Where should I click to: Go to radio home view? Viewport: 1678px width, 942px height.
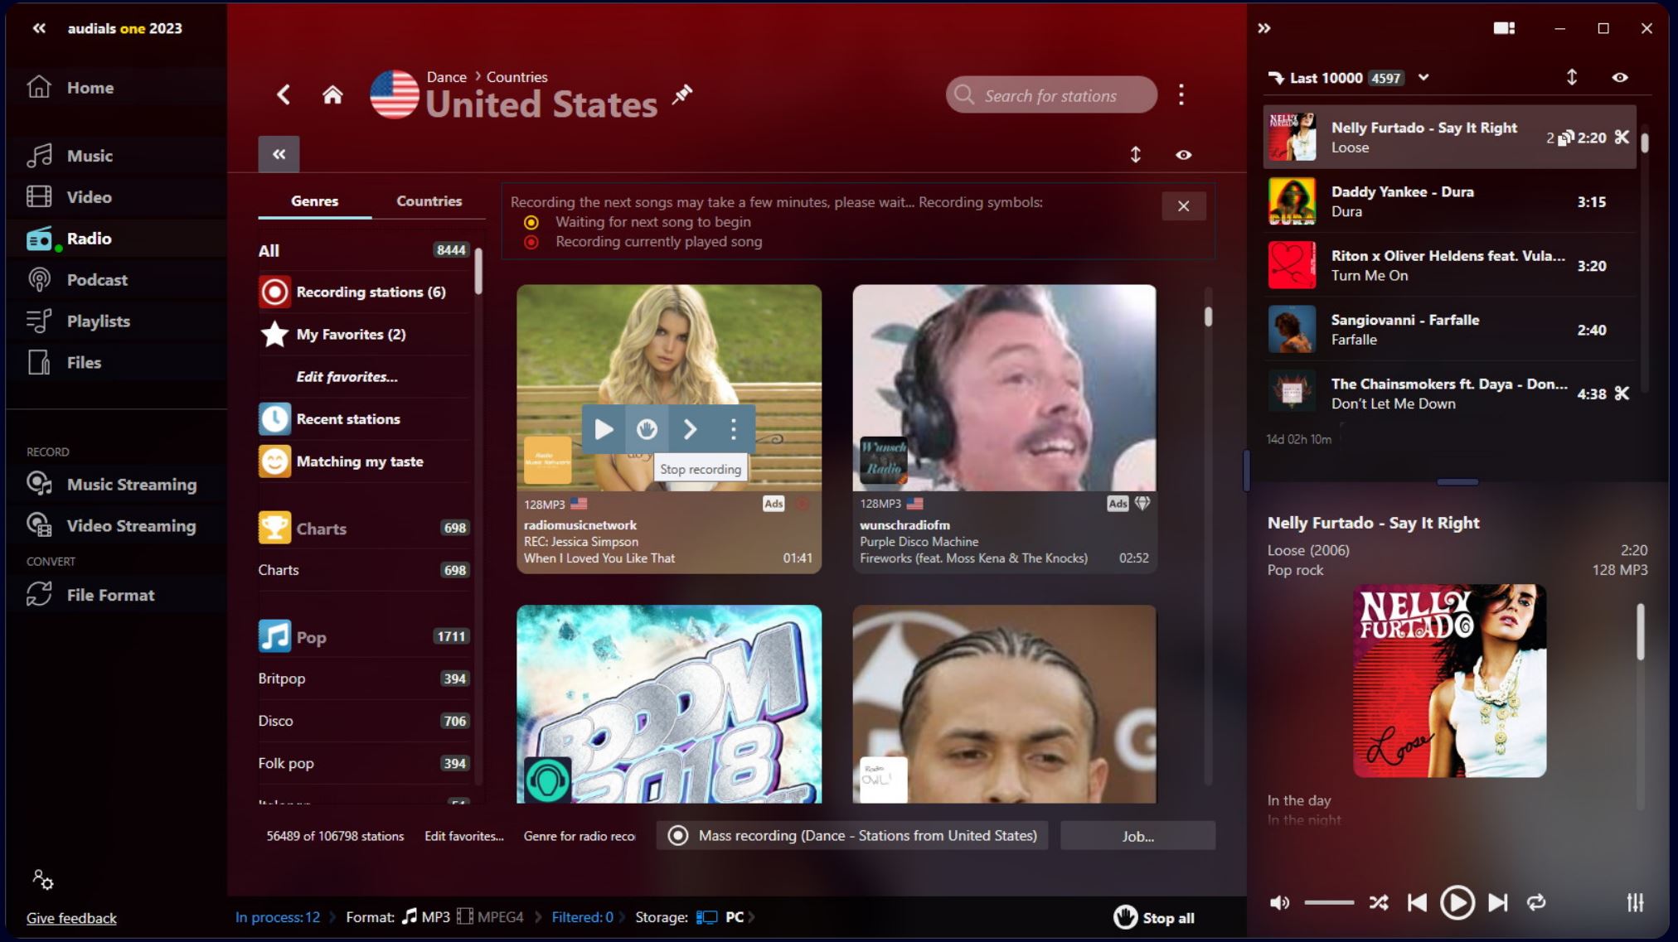point(332,94)
